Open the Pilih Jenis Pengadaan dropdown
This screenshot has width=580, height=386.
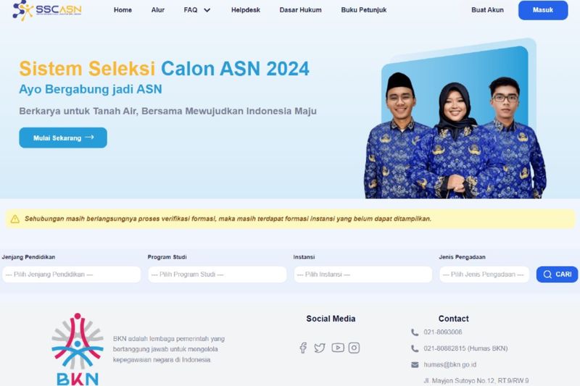pos(484,274)
